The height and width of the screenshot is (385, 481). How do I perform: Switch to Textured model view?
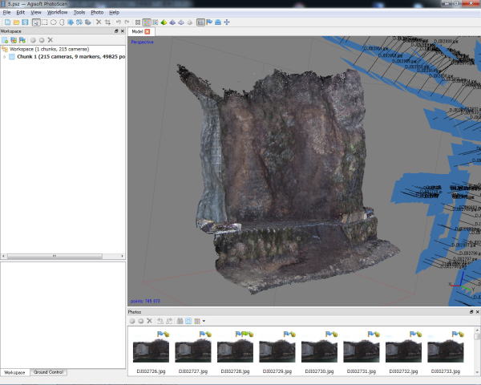tap(189, 22)
